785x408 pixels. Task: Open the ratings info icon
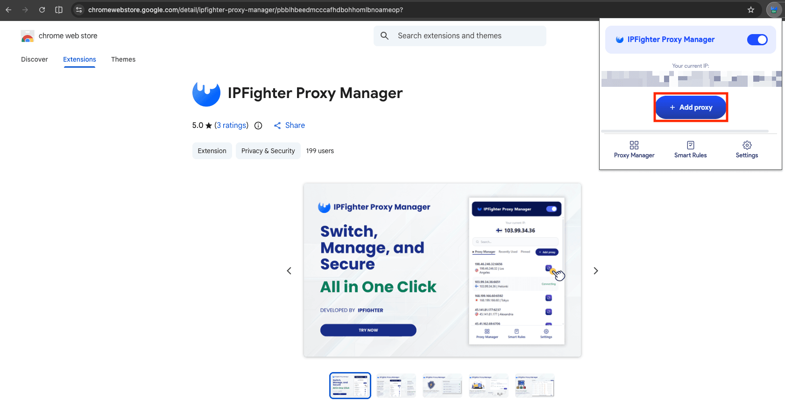(258, 126)
